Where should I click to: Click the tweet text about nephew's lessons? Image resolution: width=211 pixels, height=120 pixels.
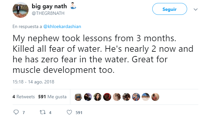coord(103,54)
